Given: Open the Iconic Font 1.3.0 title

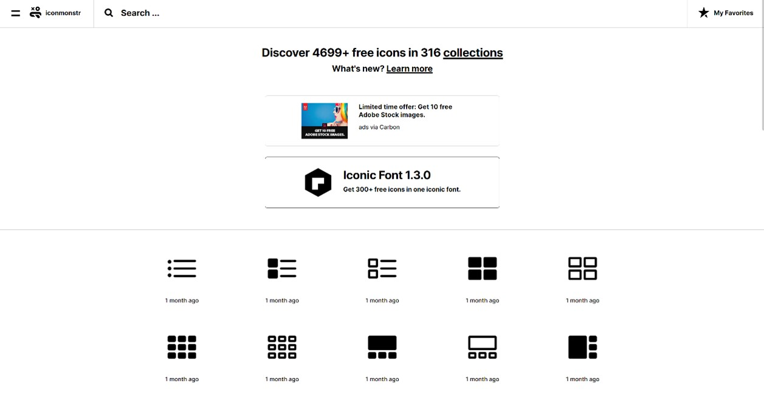Looking at the screenshot, I should tap(387, 175).
